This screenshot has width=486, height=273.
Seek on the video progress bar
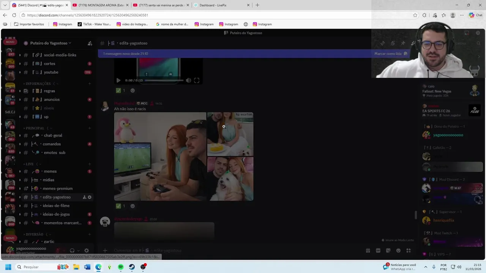(164, 80)
